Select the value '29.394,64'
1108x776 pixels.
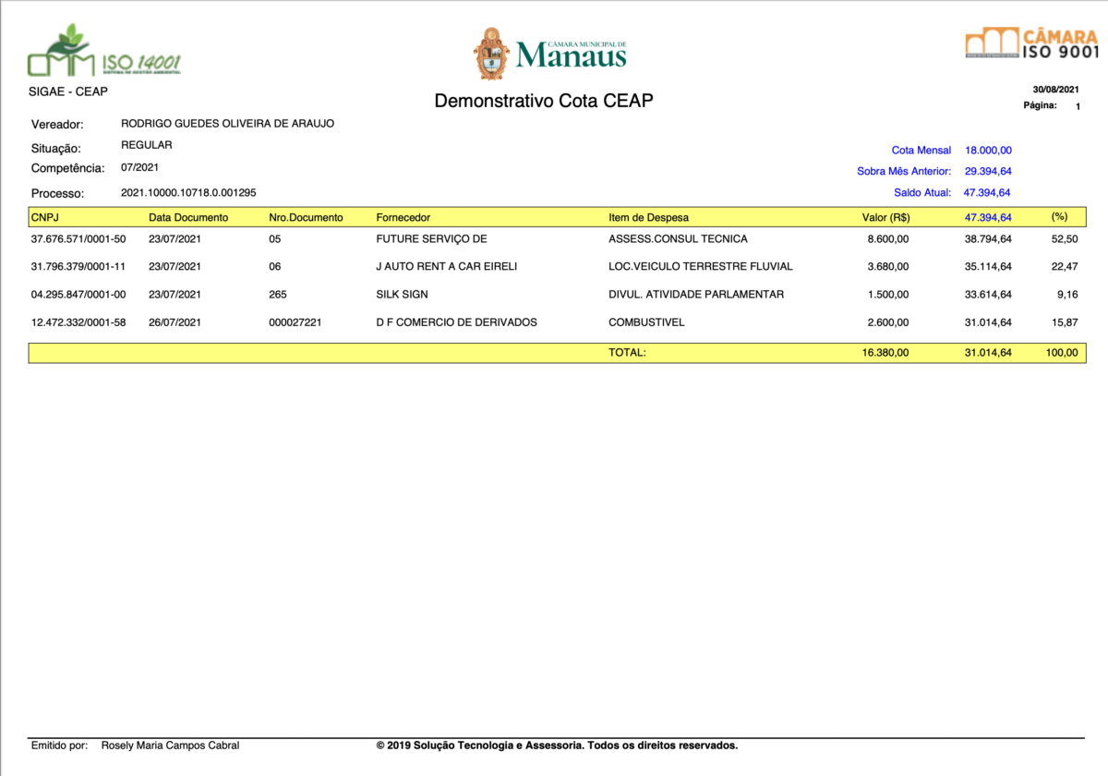coord(989,171)
